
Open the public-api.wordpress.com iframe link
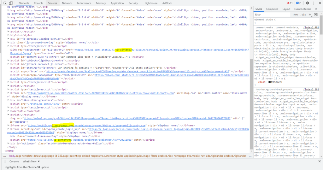click(87, 125)
